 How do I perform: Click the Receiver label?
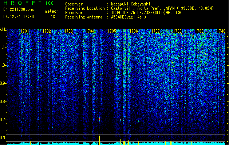tap(74, 13)
